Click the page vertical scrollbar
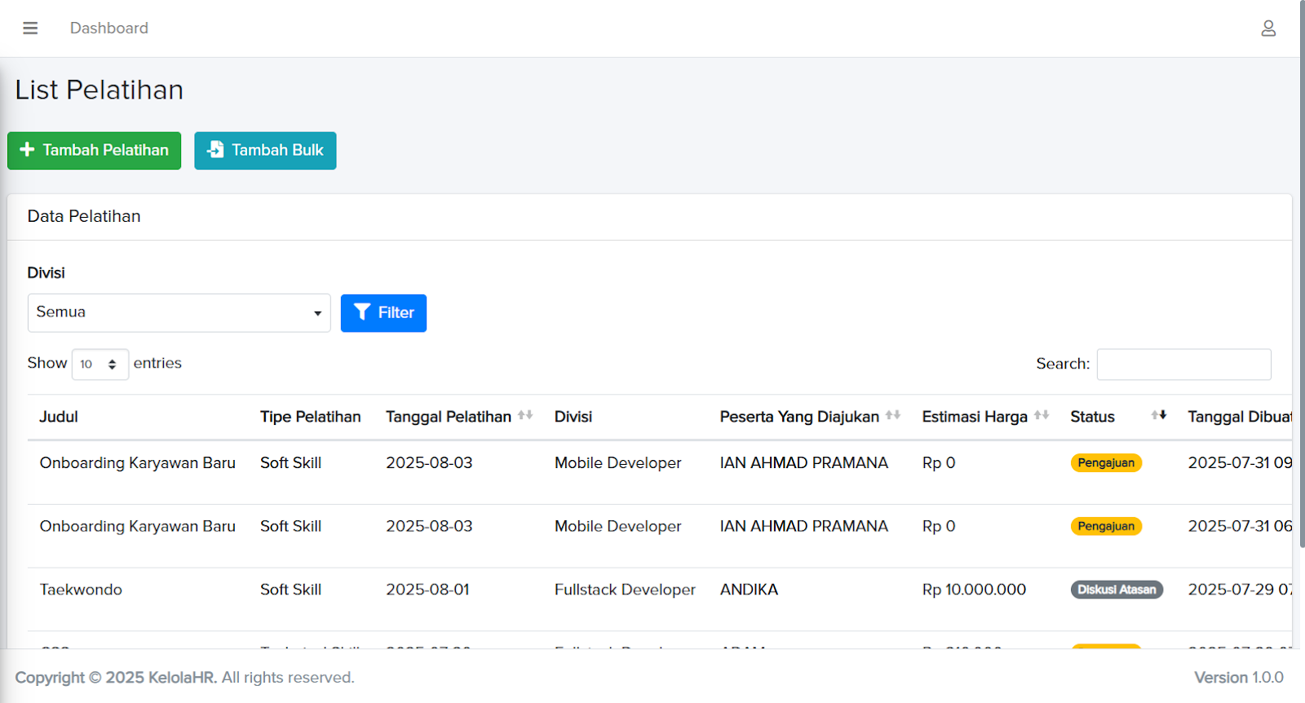The height and width of the screenshot is (703, 1305). click(x=1301, y=285)
